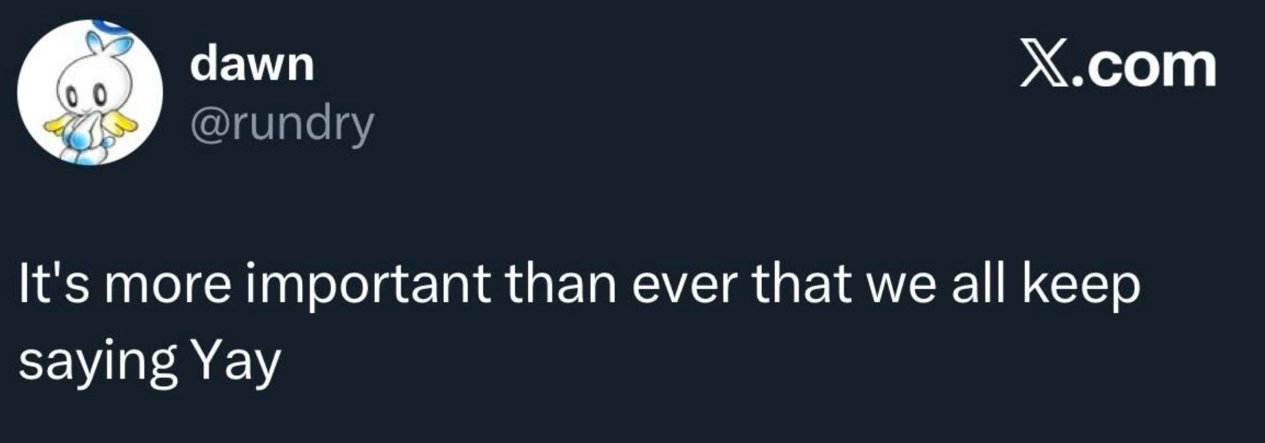Click the word "ever" in the tweet
This screenshot has width=1265, height=443.
click(684, 285)
